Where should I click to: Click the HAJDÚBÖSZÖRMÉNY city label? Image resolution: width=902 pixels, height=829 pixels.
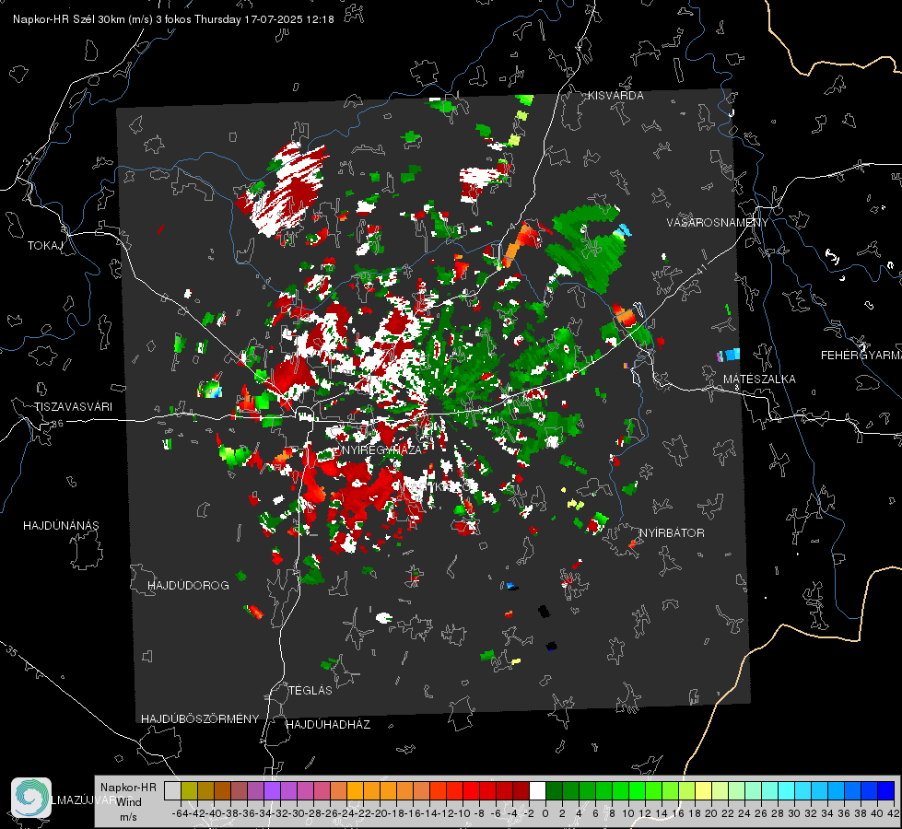coord(200,719)
